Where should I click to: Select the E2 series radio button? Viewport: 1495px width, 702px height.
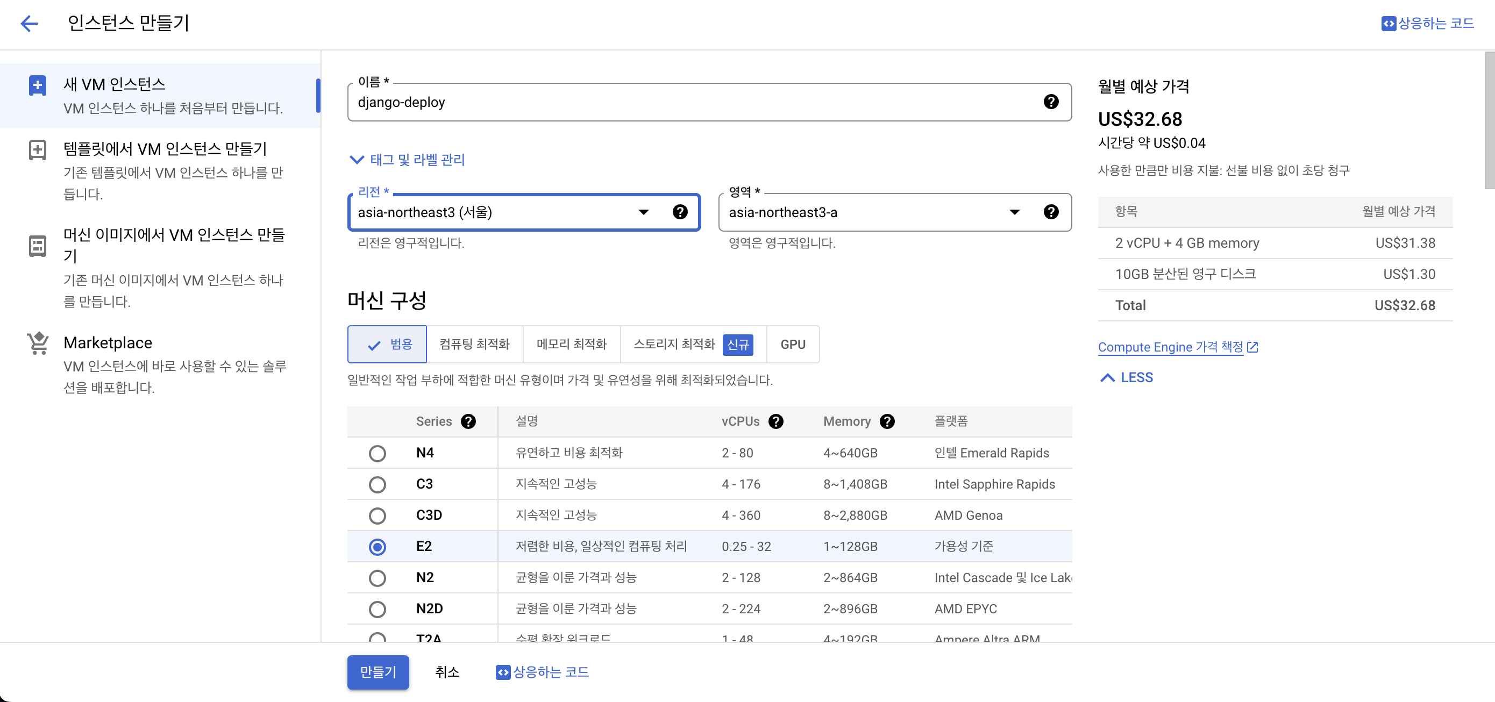coord(377,547)
